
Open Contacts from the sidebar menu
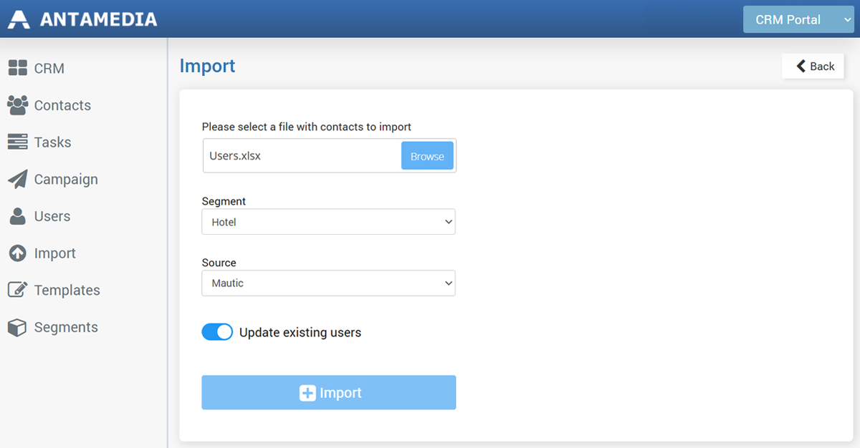[62, 105]
